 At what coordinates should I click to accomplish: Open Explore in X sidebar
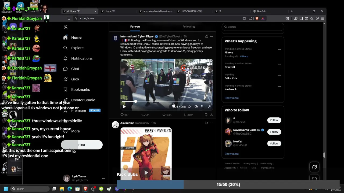[x=73, y=48]
